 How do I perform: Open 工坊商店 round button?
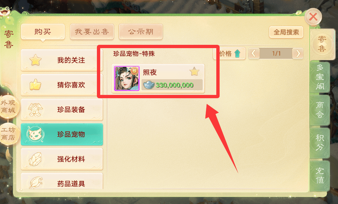coord(8,133)
